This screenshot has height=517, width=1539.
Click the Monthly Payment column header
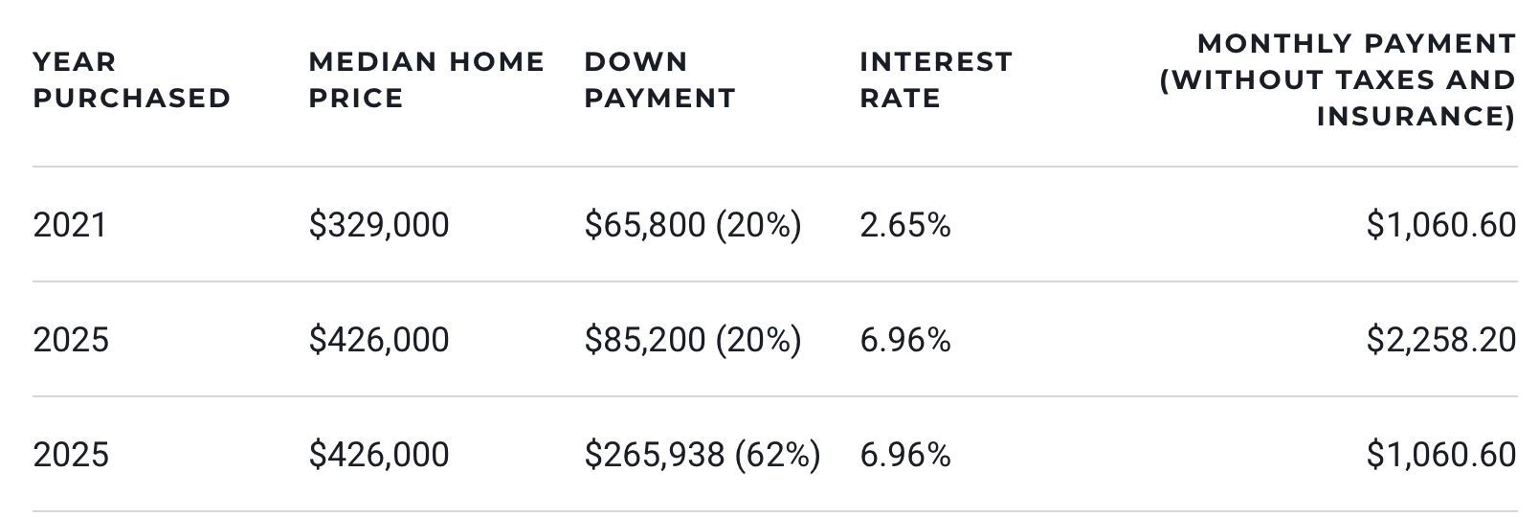pyautogui.click(x=1337, y=80)
